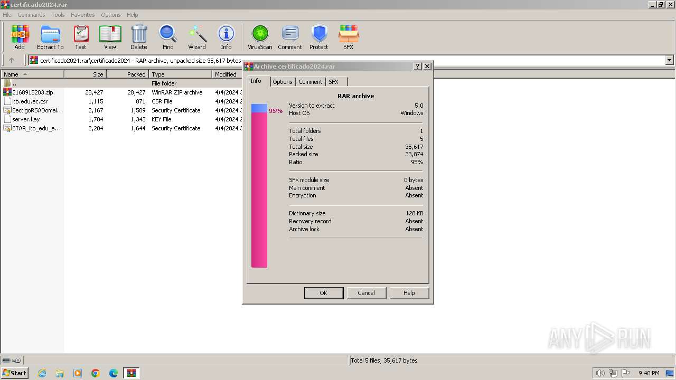Sort file list by Size column
Image resolution: width=676 pixels, height=380 pixels.
pyautogui.click(x=85, y=74)
